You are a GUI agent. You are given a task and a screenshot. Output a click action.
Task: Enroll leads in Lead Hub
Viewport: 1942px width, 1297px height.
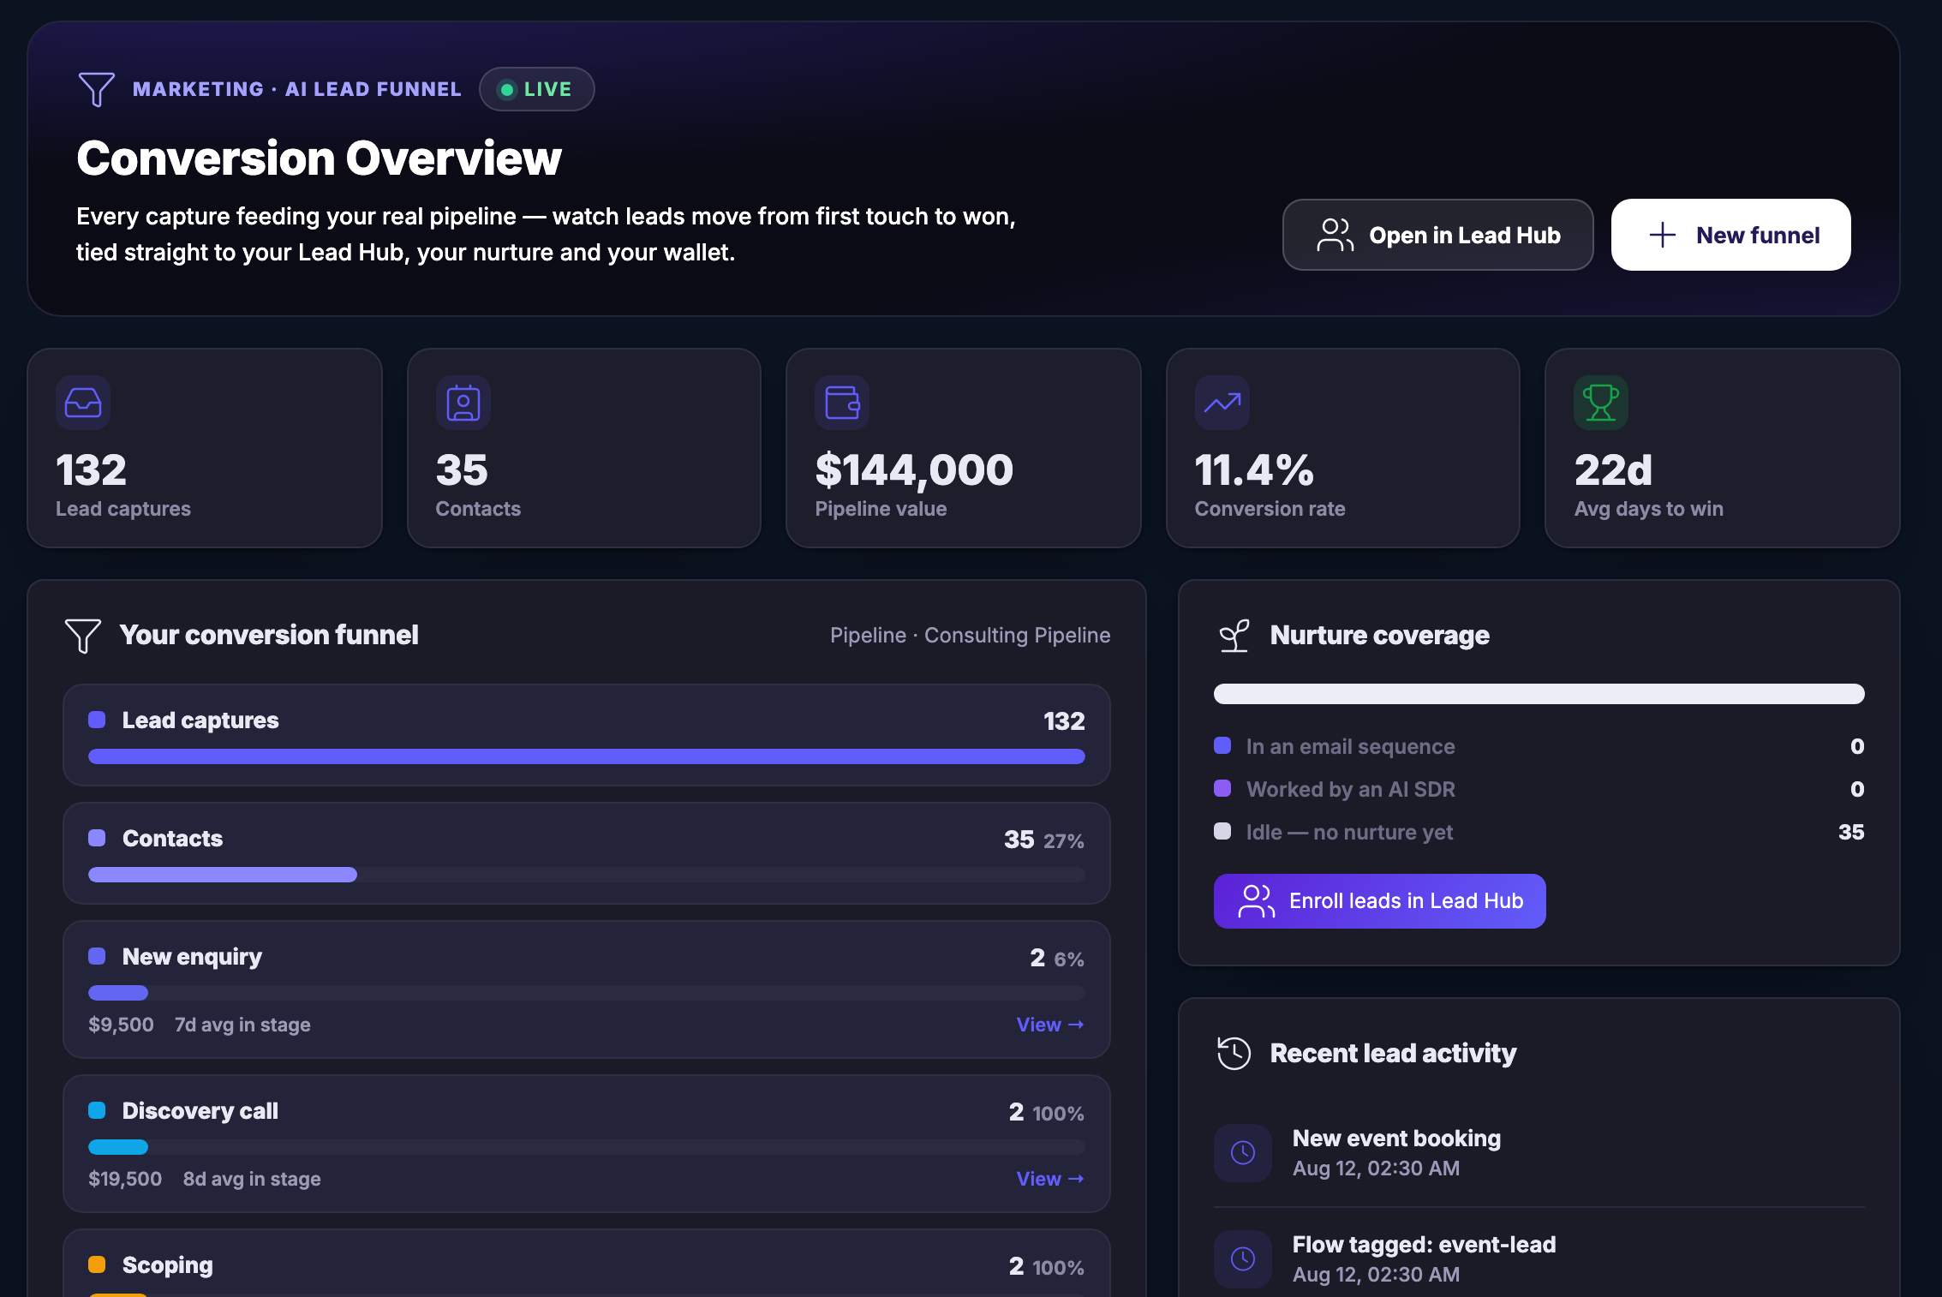(1379, 901)
